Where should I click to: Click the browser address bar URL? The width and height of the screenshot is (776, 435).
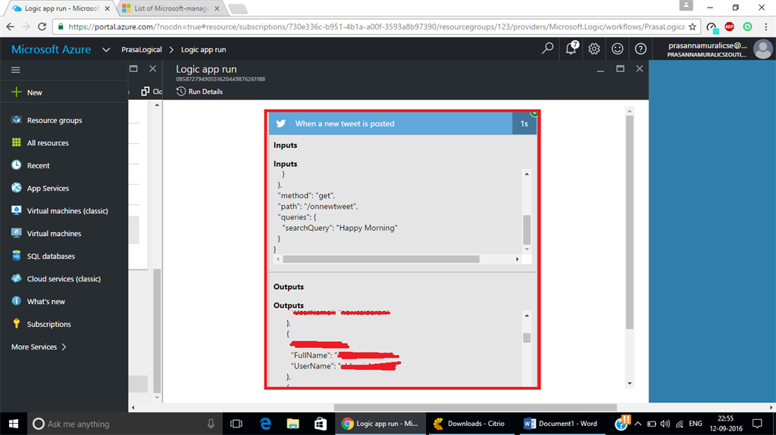click(x=376, y=26)
